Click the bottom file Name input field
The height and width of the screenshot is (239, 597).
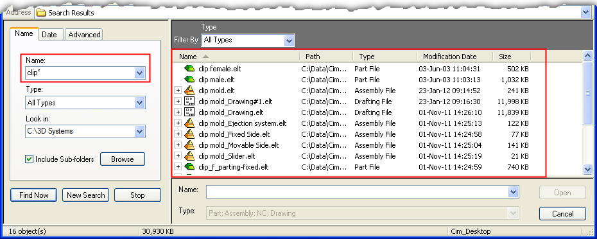click(358, 192)
